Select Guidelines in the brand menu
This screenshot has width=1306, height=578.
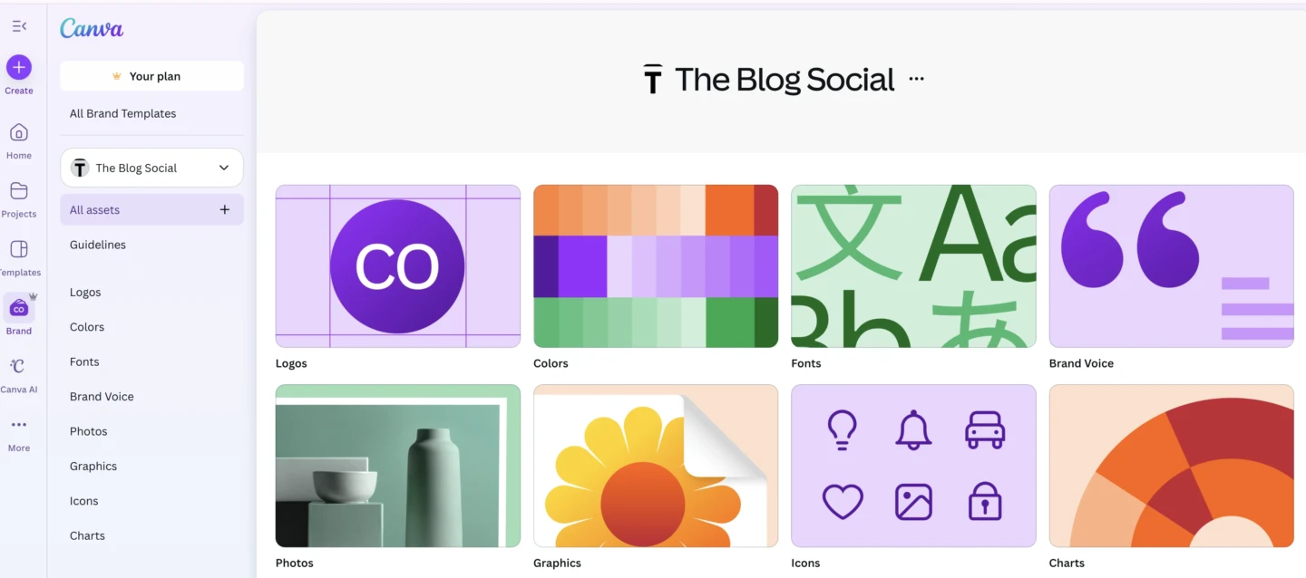98,245
